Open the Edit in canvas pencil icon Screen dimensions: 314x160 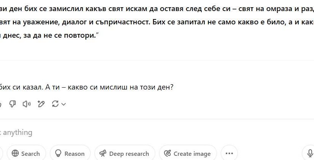coord(41,104)
